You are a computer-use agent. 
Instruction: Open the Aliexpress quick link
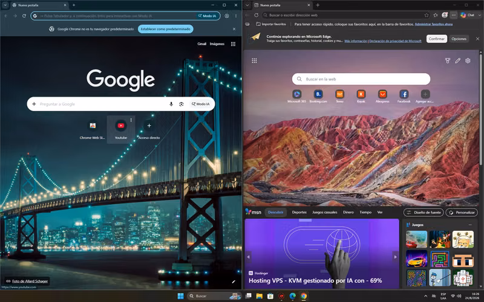click(382, 96)
